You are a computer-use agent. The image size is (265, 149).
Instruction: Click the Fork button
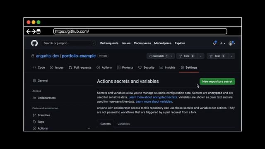click(x=187, y=56)
